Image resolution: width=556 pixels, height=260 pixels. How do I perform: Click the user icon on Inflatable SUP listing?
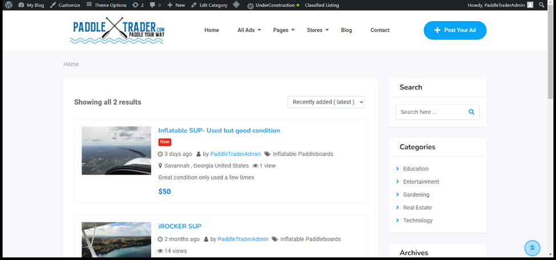[x=198, y=155]
